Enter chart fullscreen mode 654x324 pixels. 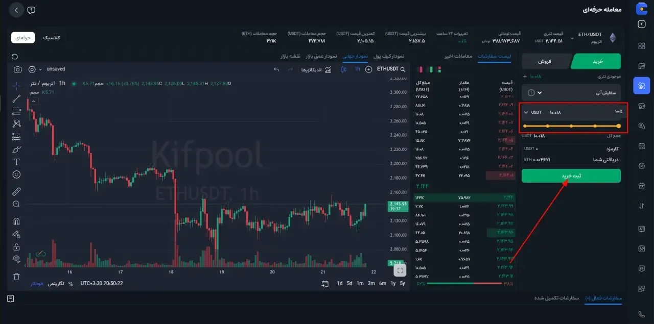[400, 270]
